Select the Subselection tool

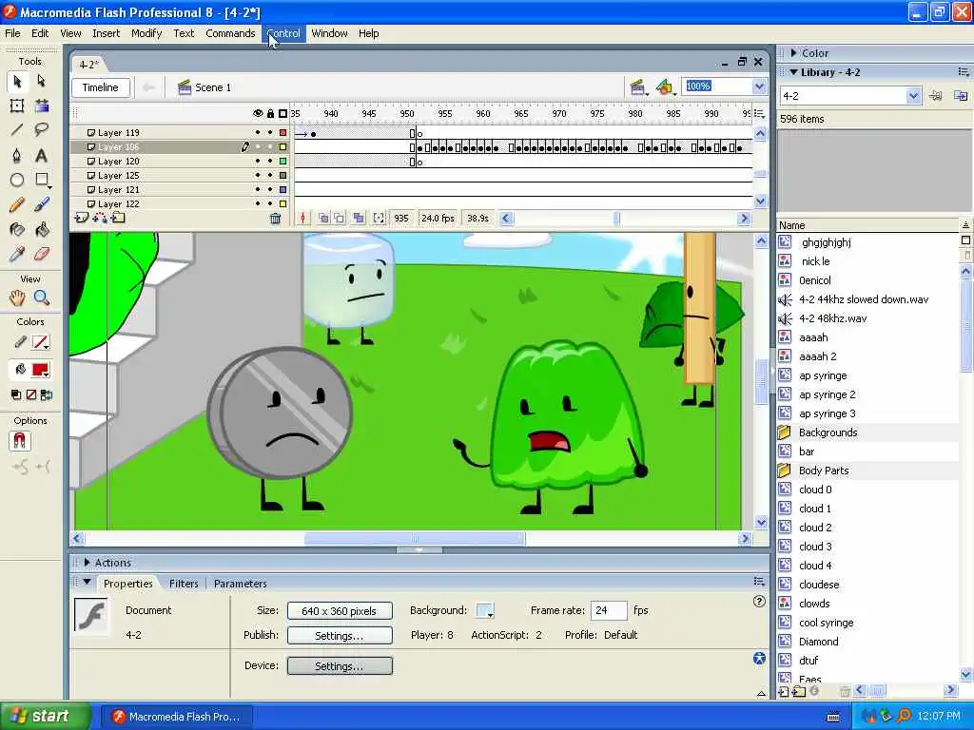[41, 82]
